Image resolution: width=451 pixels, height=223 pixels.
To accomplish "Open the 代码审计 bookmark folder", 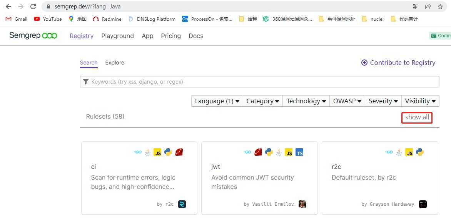I will [404, 19].
